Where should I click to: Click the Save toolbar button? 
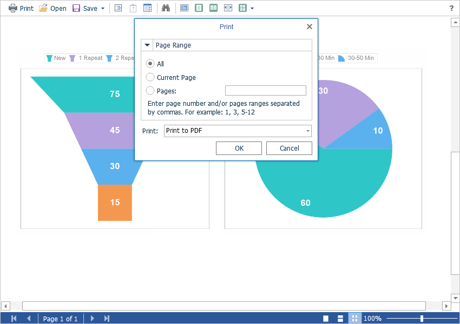coord(85,8)
